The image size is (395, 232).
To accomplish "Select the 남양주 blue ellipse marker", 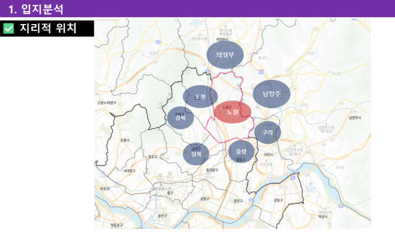I will pyautogui.click(x=272, y=94).
